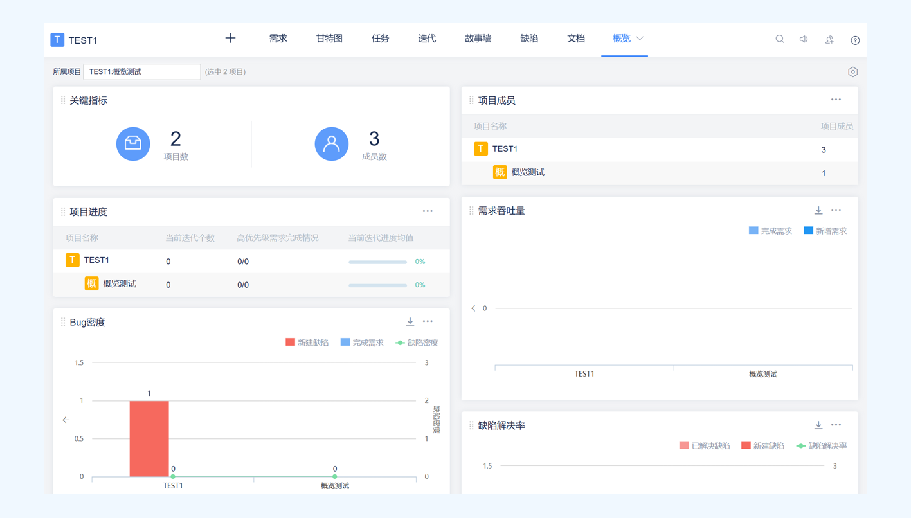Click 概览测试 row progress bar
Image resolution: width=911 pixels, height=518 pixels.
tap(377, 285)
